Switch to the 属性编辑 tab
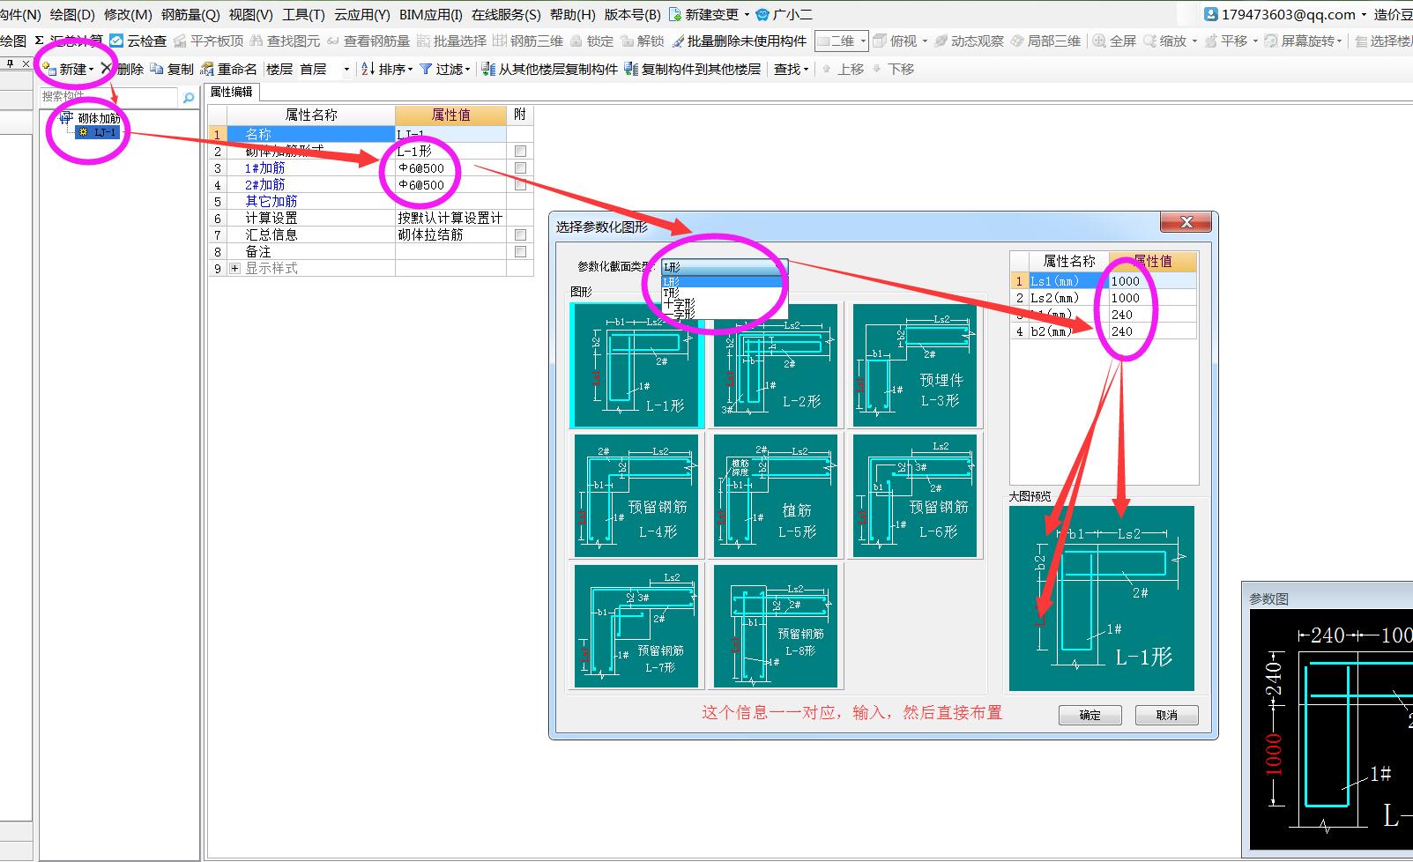Image resolution: width=1413 pixels, height=862 pixels. pyautogui.click(x=231, y=92)
